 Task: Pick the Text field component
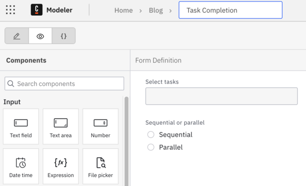click(x=21, y=126)
